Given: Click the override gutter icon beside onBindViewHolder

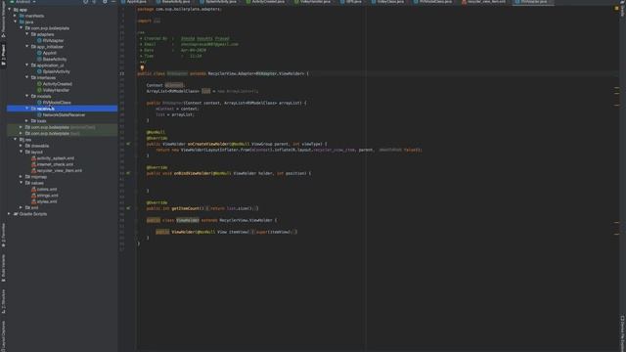Looking at the screenshot, I should point(128,173).
